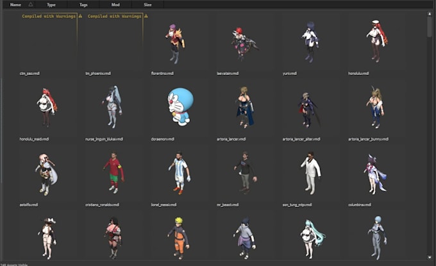Select the doraemon.vmdl model thumbnail
The height and width of the screenshot is (266, 436).
tap(180, 107)
